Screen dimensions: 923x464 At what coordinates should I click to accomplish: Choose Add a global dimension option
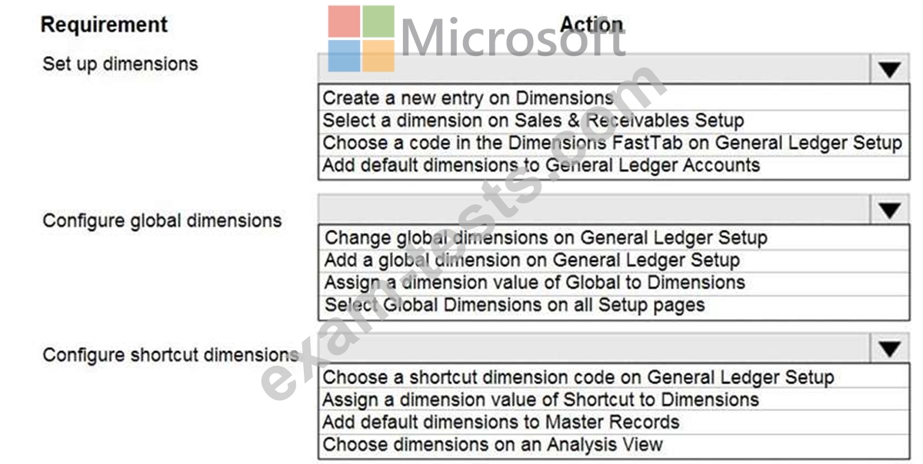614,260
